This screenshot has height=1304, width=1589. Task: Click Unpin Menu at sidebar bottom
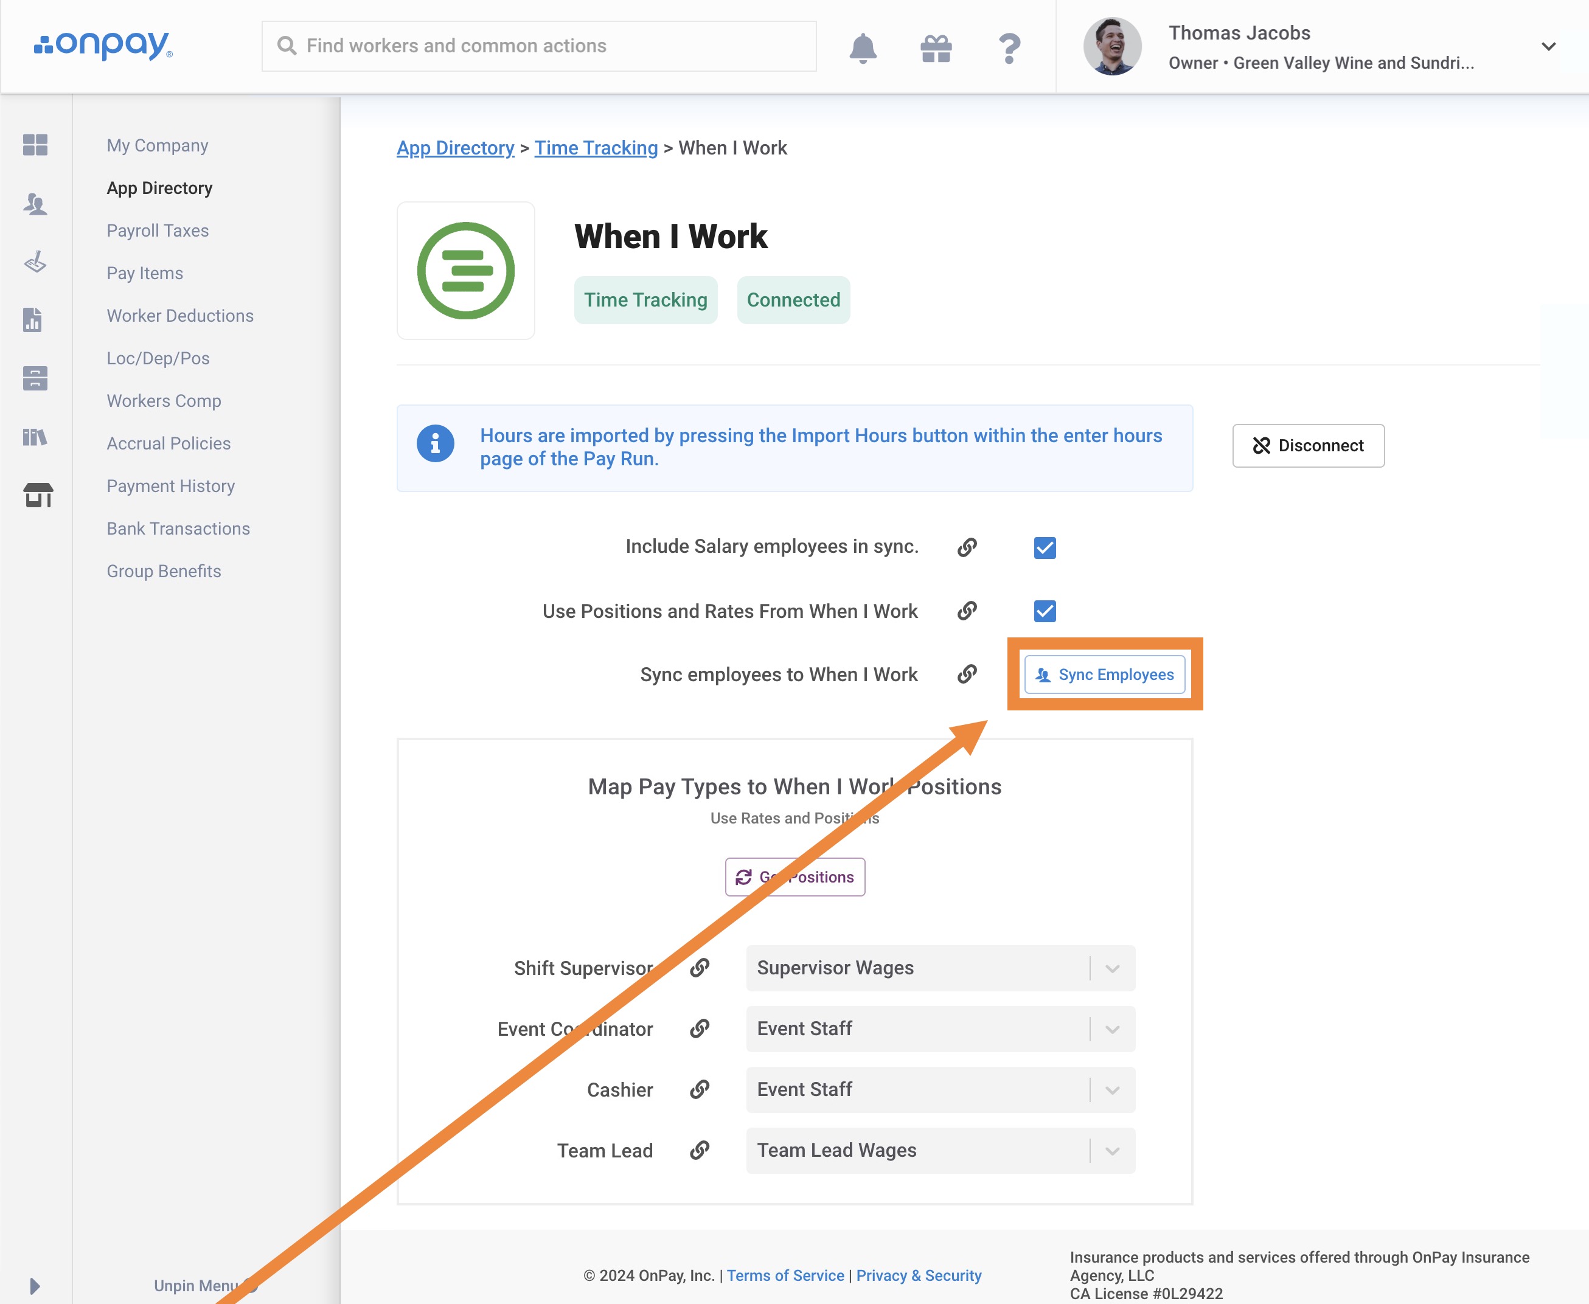pyautogui.click(x=197, y=1285)
